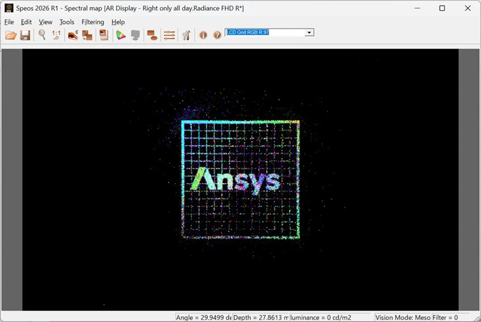This screenshot has width=481, height=322.
Task: Open the color gamut triangle tool
Action: coord(121,36)
